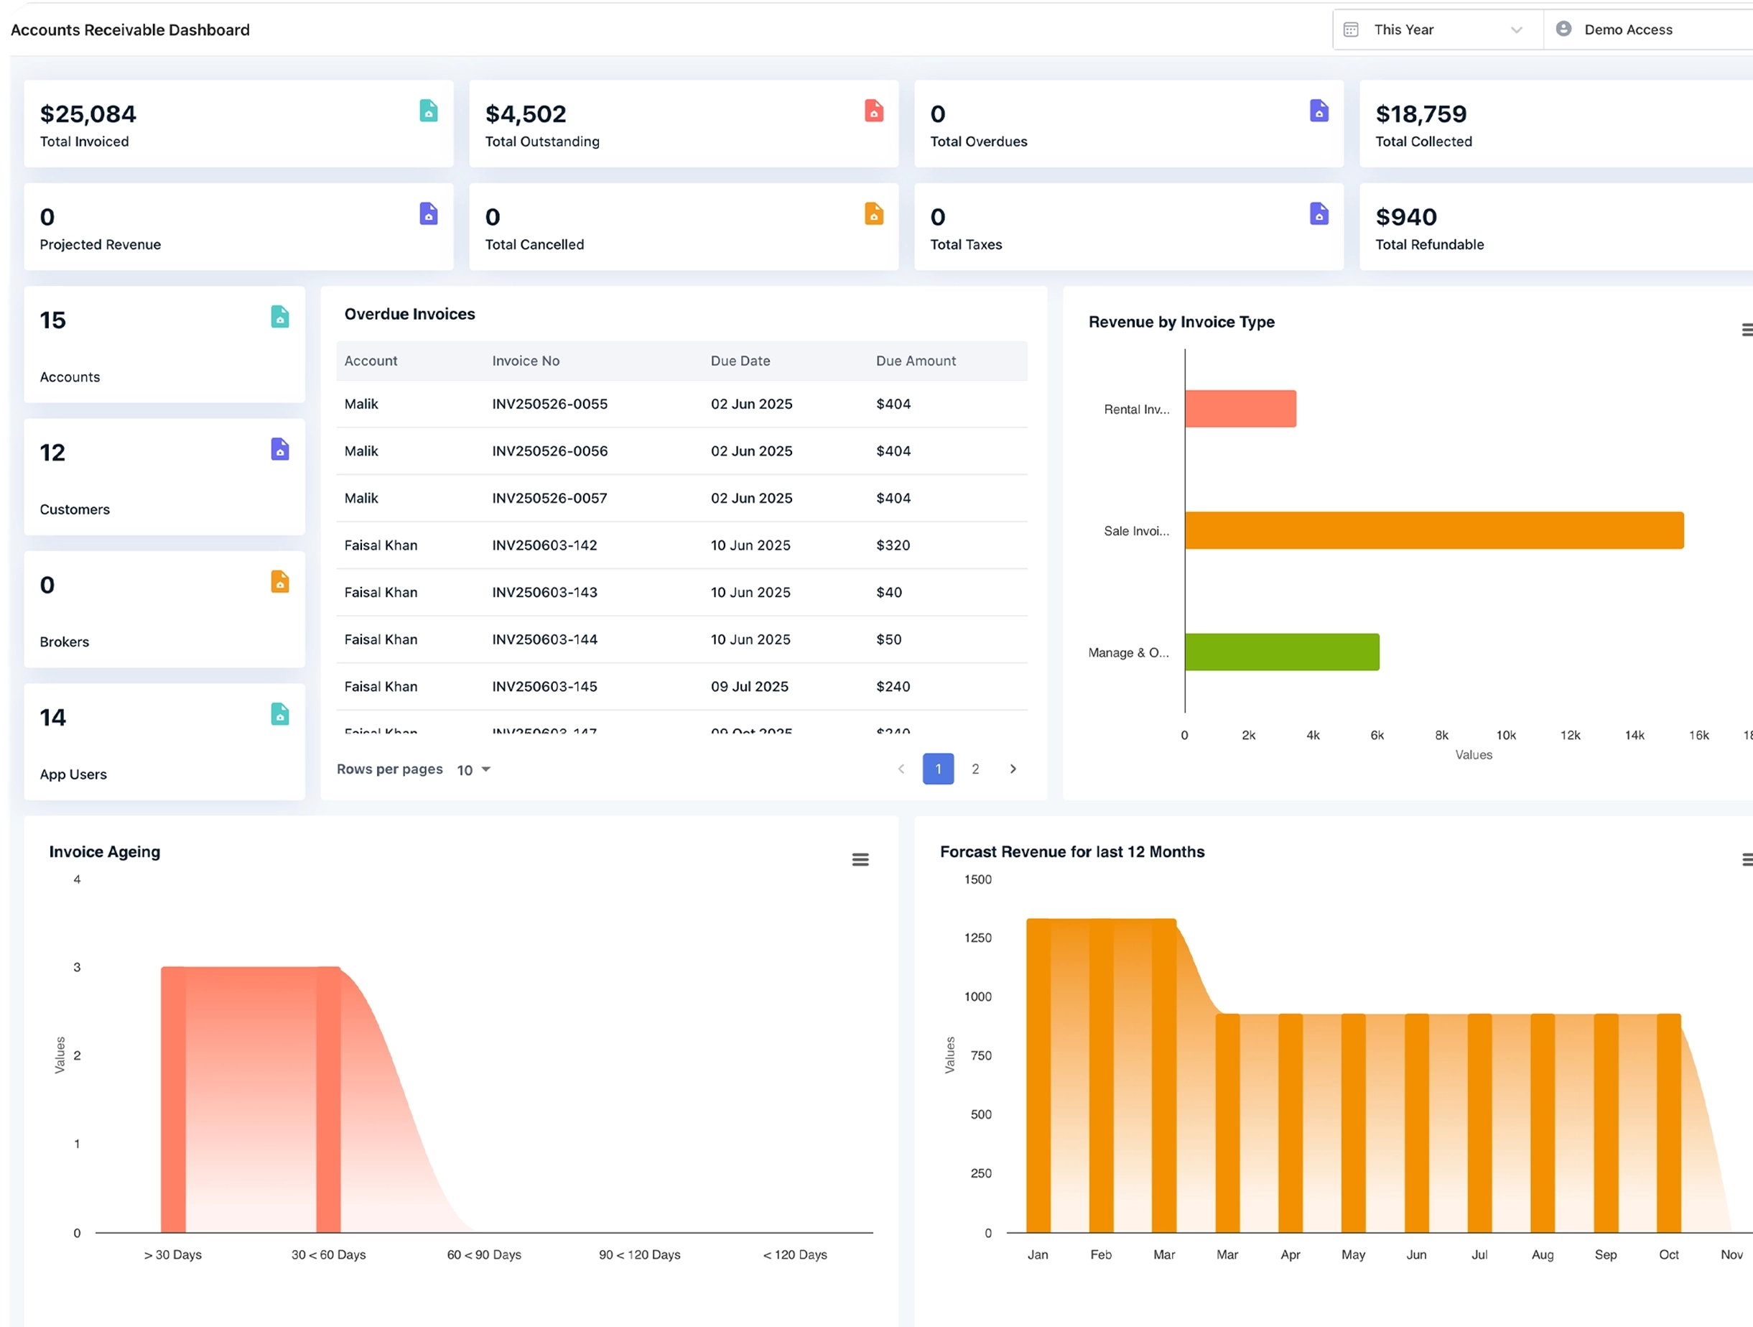Click the App Users card icon
Screen dimensions: 1753x1327
pyautogui.click(x=280, y=714)
